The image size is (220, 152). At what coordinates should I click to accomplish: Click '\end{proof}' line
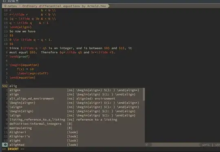pos(20,56)
